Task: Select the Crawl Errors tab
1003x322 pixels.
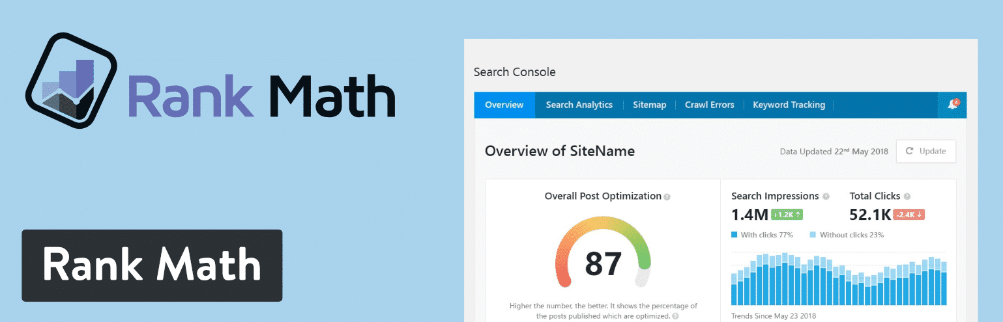Action: 709,105
